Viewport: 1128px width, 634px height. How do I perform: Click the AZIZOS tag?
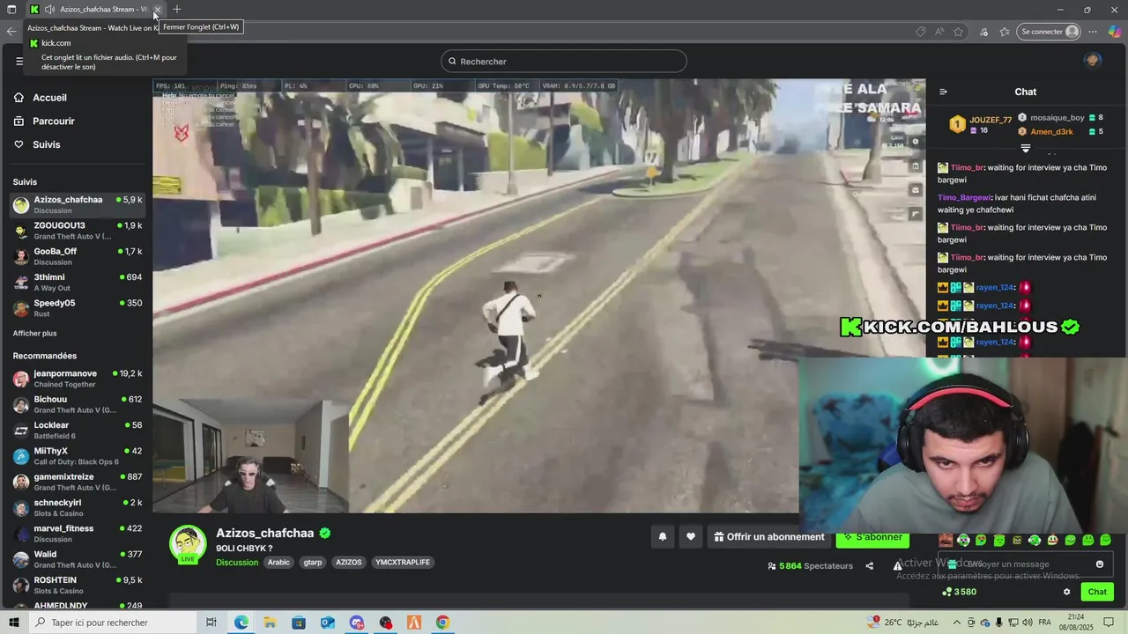[x=349, y=562]
